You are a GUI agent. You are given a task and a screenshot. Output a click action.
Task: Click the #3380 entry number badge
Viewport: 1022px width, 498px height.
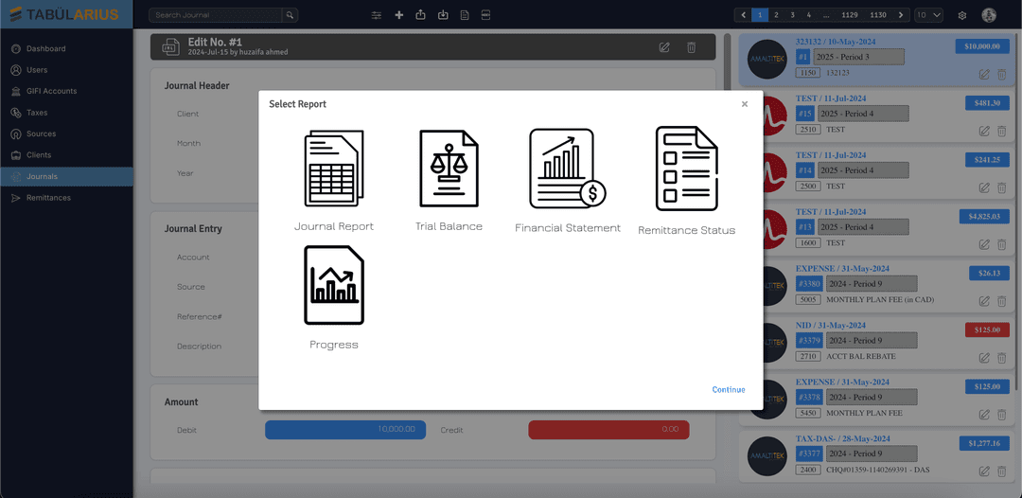click(809, 283)
